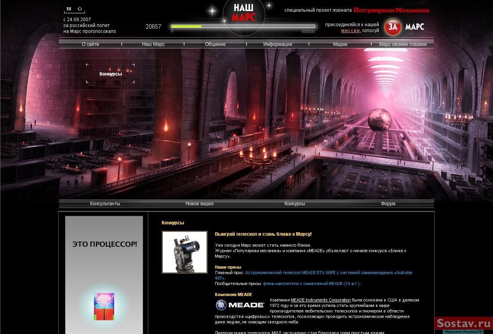Screen dimensions: 493x334
Task: Follow the миссии link
Action: click(350, 31)
